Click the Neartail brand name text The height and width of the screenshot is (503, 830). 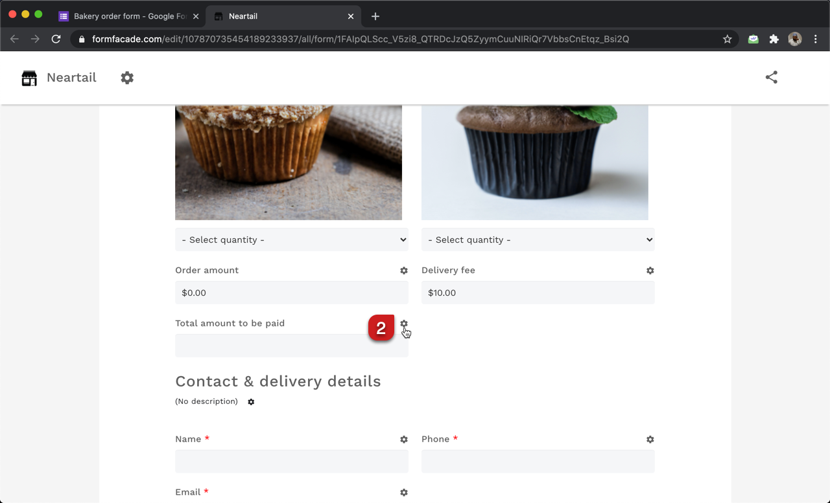coord(71,78)
